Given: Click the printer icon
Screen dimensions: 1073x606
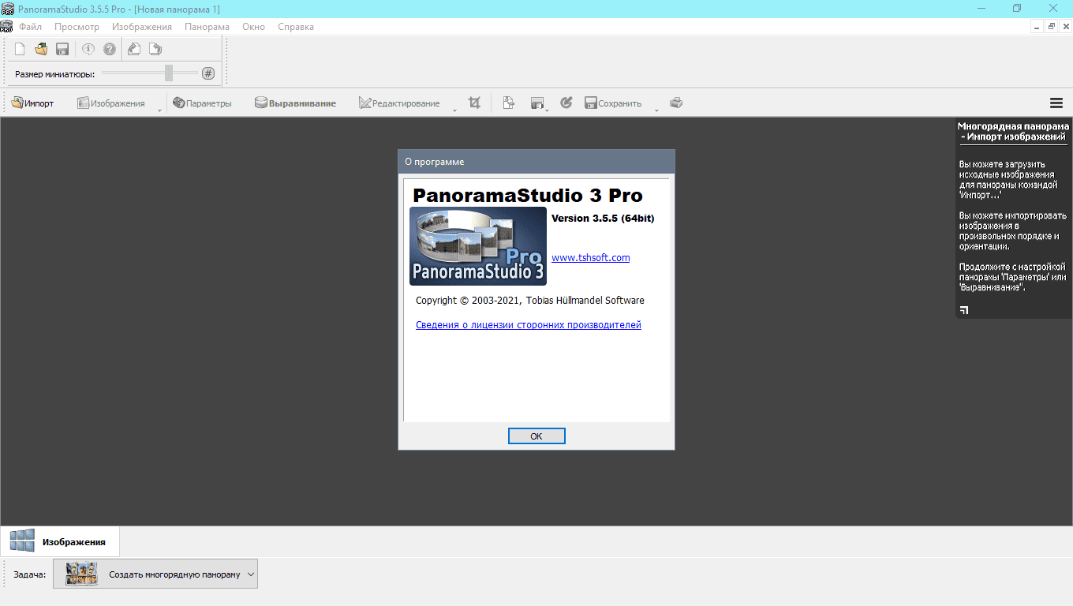Looking at the screenshot, I should [676, 103].
